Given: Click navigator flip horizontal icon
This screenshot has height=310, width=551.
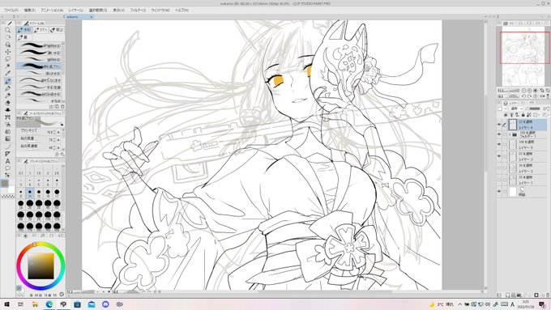Looking at the screenshot, I should pyautogui.click(x=541, y=96).
